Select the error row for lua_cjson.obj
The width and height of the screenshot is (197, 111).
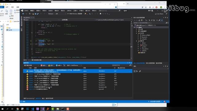[78, 87]
